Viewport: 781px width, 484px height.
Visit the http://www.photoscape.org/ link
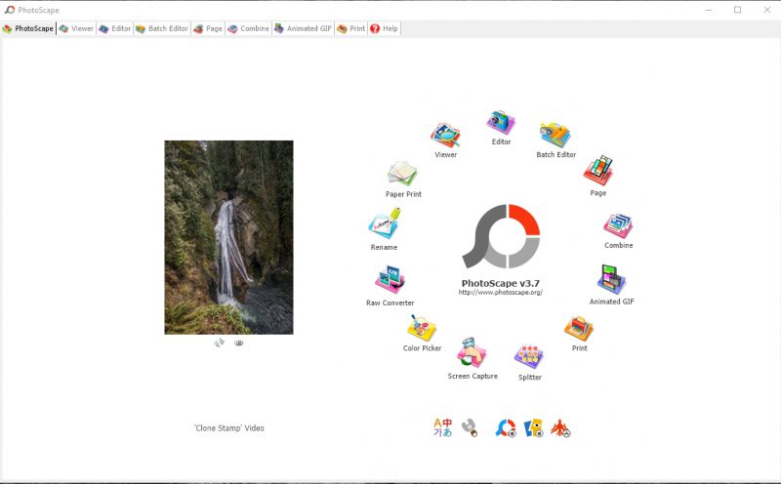click(x=501, y=293)
